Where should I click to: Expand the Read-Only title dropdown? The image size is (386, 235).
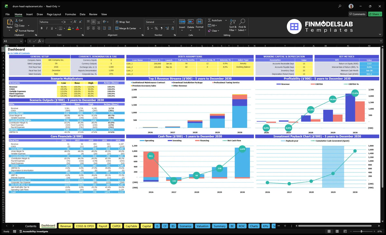tap(59, 6)
